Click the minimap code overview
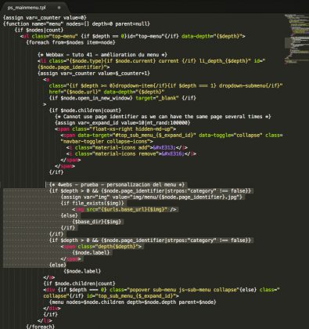Screen dimensions: 309x329 point(296,39)
